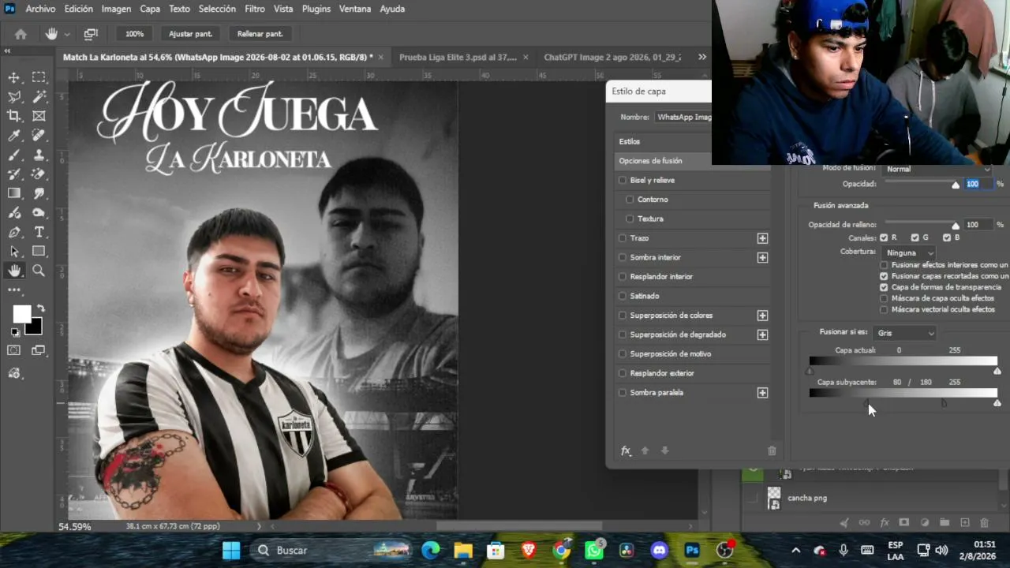
Task: Select the Gradient tool
Action: pyautogui.click(x=14, y=193)
